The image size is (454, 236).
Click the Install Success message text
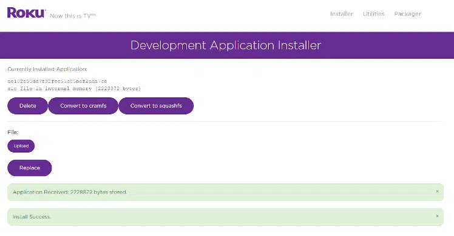click(x=32, y=217)
